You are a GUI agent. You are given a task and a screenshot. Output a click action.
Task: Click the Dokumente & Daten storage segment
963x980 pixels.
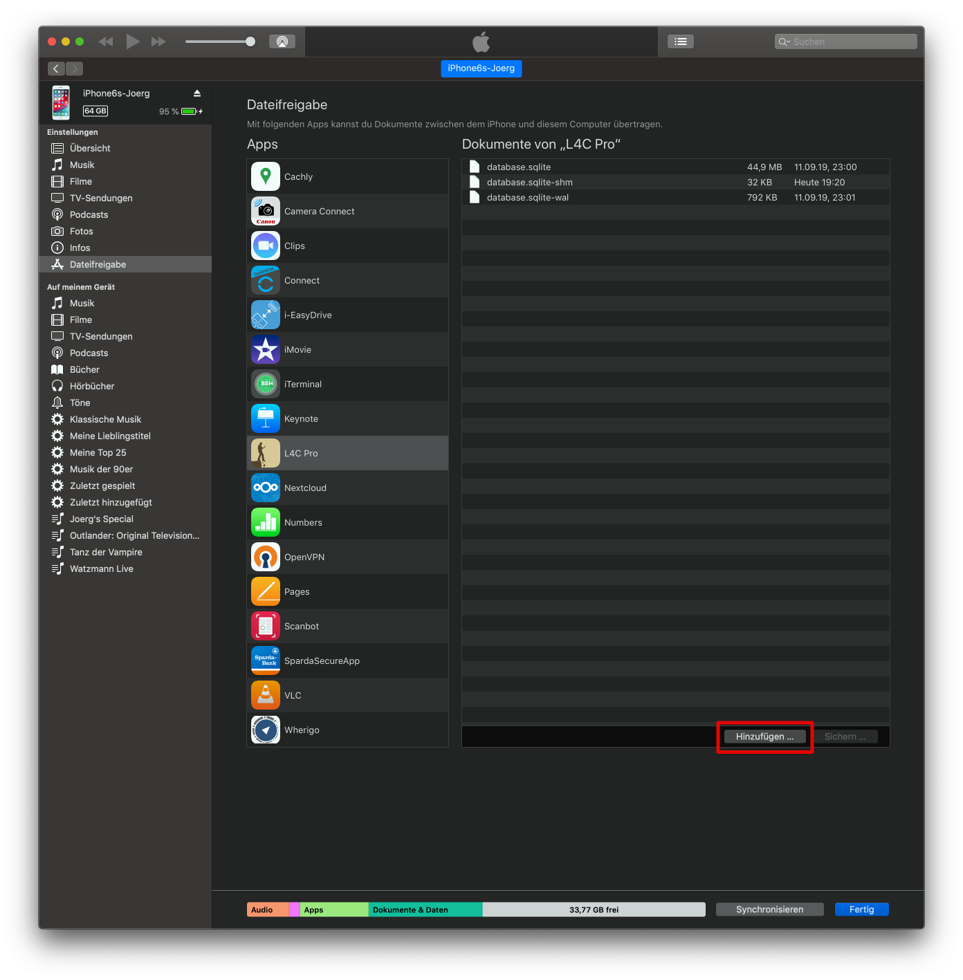425,909
